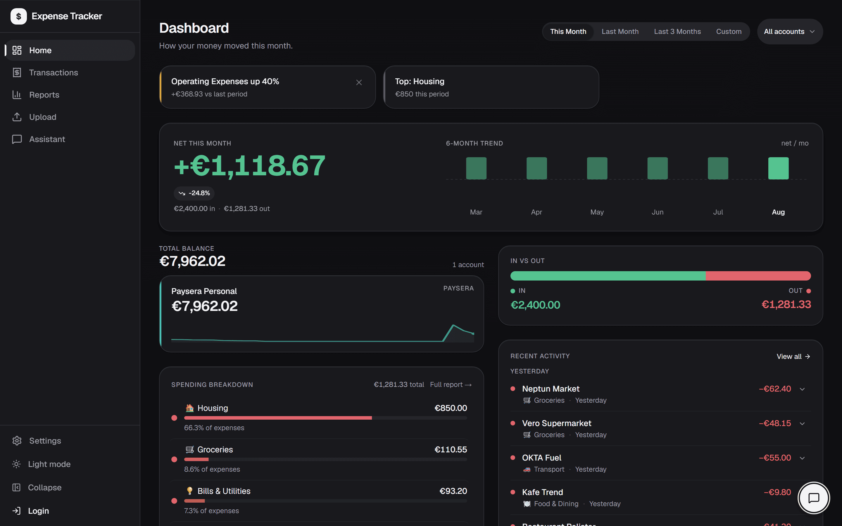The image size is (842, 526).
Task: Select the May bar in the 6-month trend
Action: (x=597, y=168)
